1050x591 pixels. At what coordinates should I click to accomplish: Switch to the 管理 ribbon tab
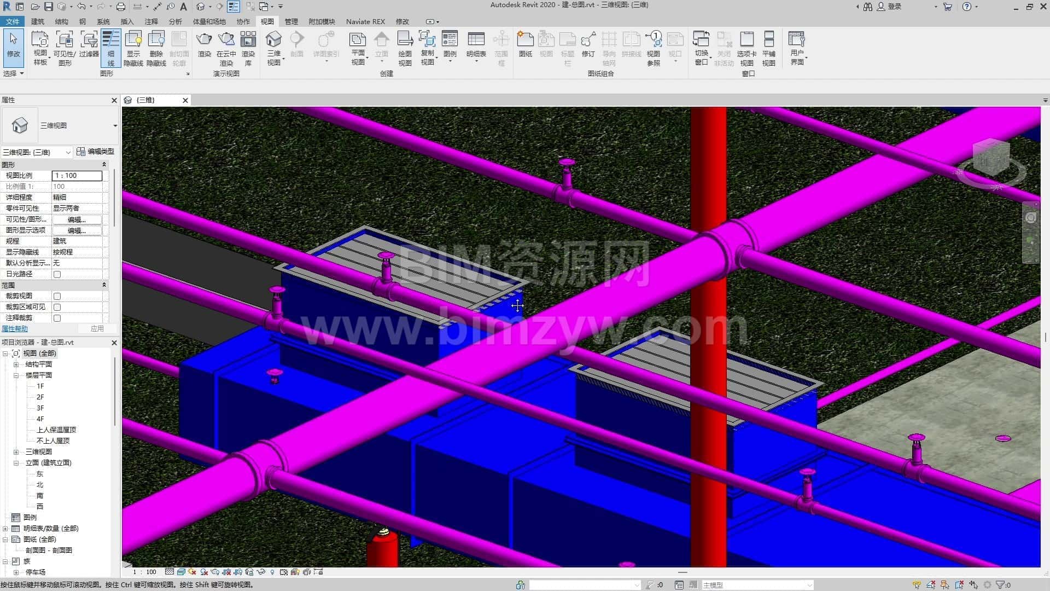click(x=291, y=21)
